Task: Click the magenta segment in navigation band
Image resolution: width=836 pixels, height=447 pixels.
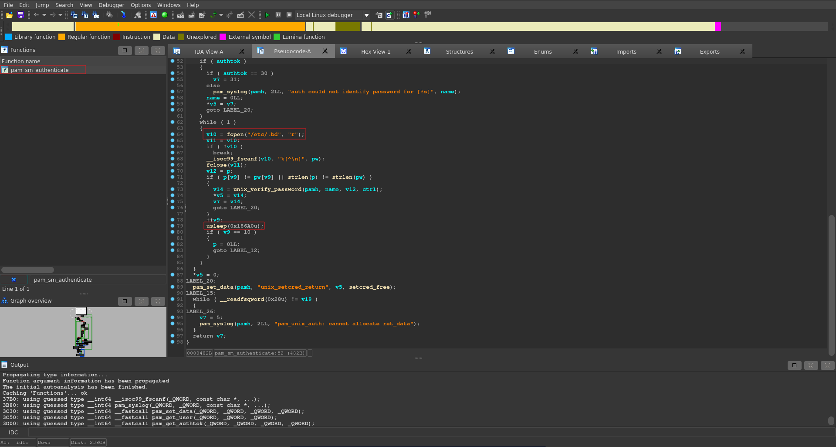Action: click(x=718, y=27)
